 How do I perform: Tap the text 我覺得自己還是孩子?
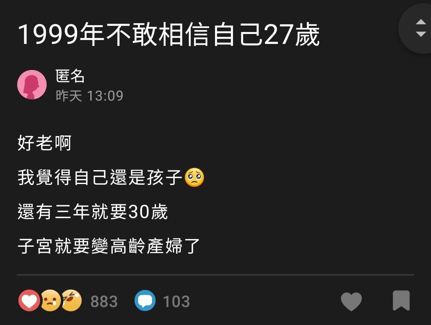(100, 177)
